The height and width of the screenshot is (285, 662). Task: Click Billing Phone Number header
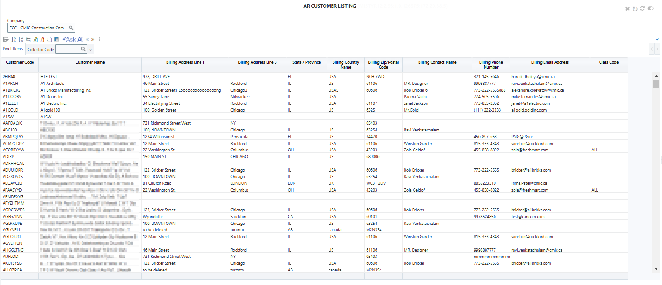pyautogui.click(x=491, y=65)
